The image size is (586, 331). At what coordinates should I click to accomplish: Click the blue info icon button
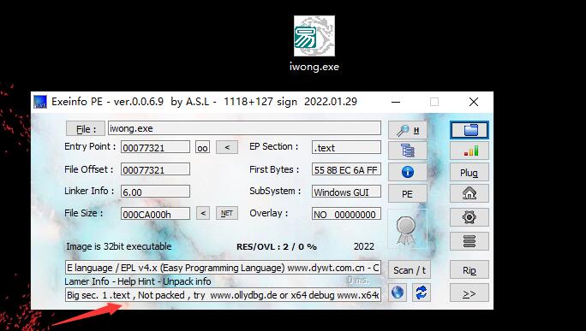pyautogui.click(x=407, y=172)
